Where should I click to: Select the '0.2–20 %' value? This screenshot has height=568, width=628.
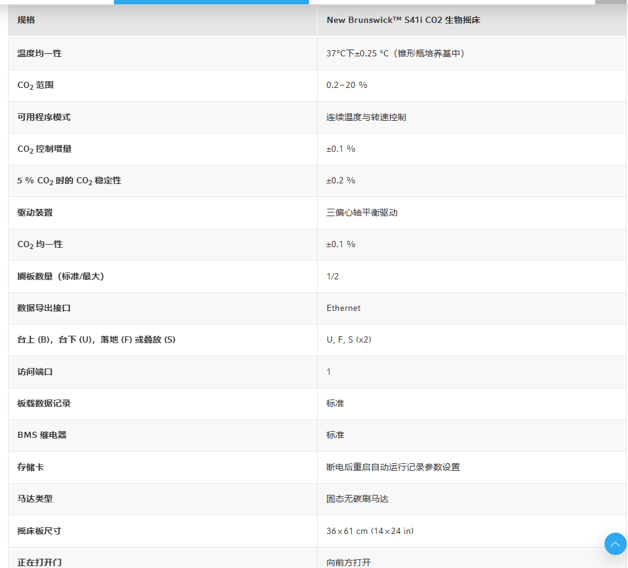pos(346,85)
